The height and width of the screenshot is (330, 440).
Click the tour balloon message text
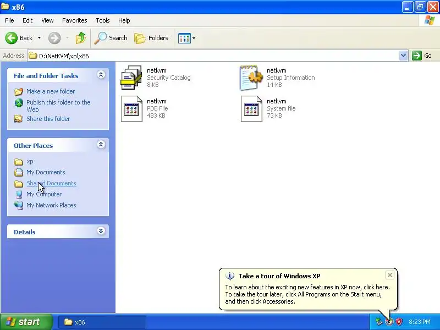pos(307,294)
